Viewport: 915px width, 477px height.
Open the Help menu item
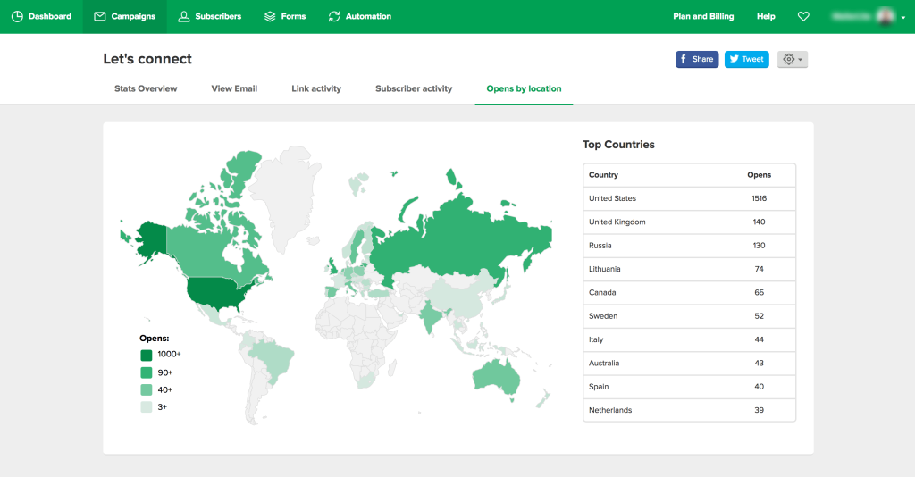click(766, 16)
